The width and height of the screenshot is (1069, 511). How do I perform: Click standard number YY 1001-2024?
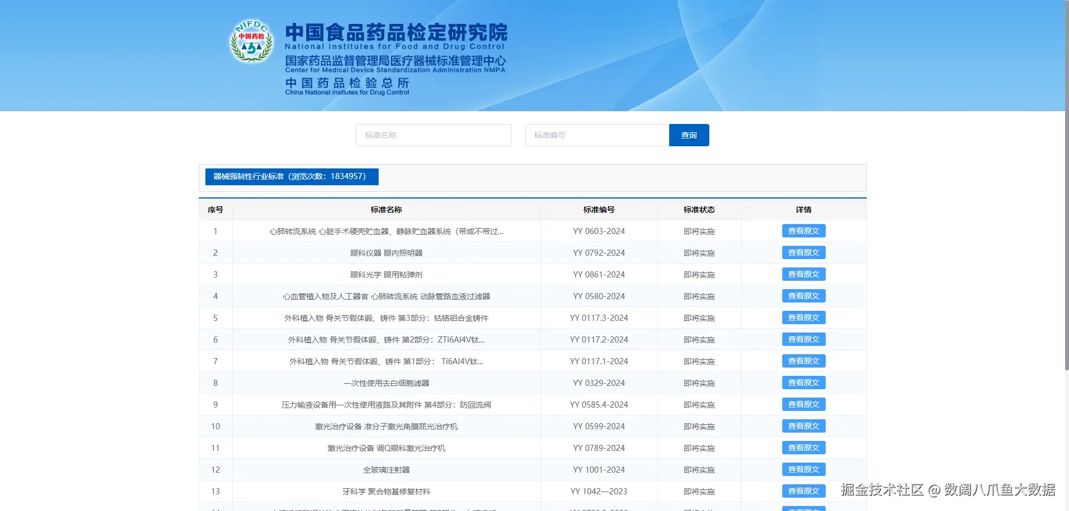tap(599, 470)
